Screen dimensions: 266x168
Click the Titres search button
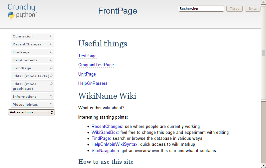click(234, 9)
